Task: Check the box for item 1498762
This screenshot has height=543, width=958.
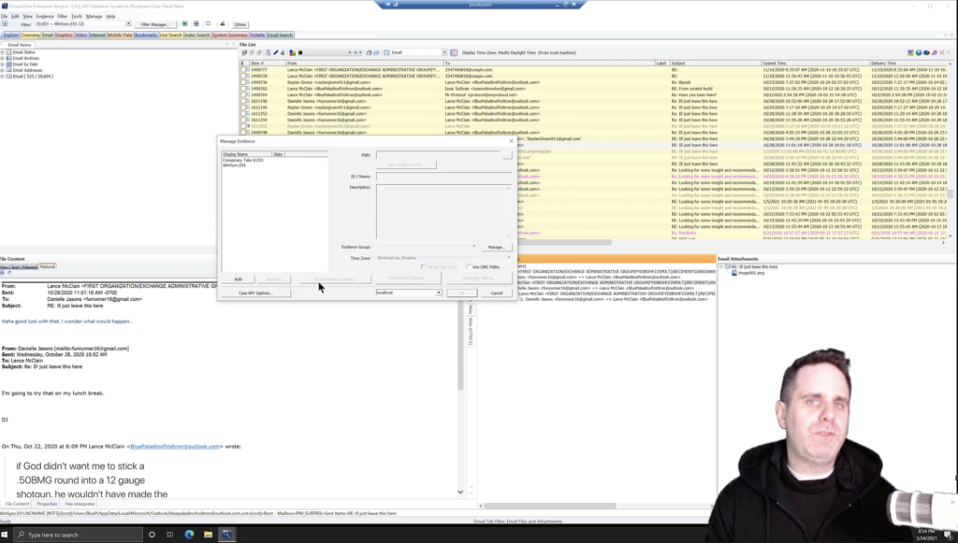Action: coord(245,89)
